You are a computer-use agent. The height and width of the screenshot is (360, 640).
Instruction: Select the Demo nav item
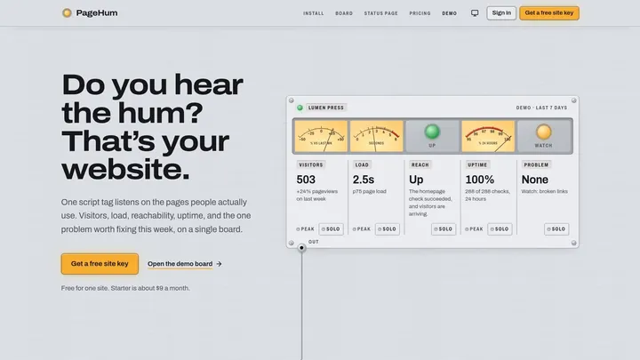tap(450, 13)
